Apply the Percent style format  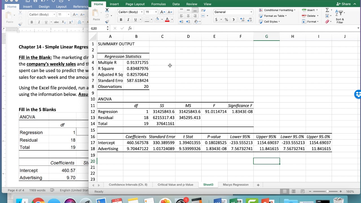[x=226, y=20]
